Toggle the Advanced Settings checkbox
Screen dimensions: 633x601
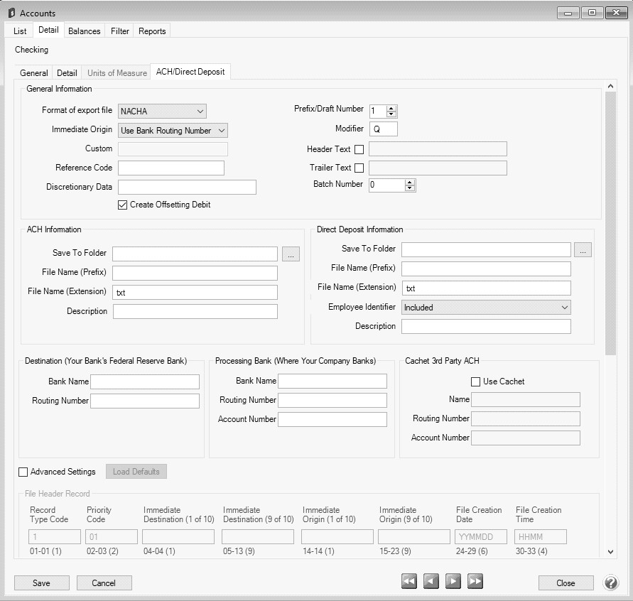23,472
